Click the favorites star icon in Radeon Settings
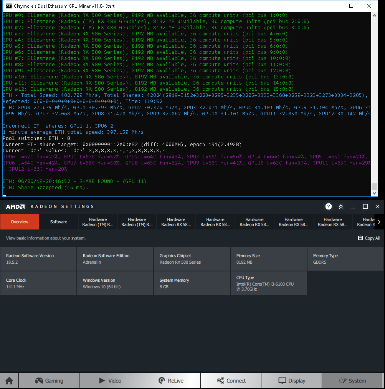385x389 pixels. click(x=341, y=206)
